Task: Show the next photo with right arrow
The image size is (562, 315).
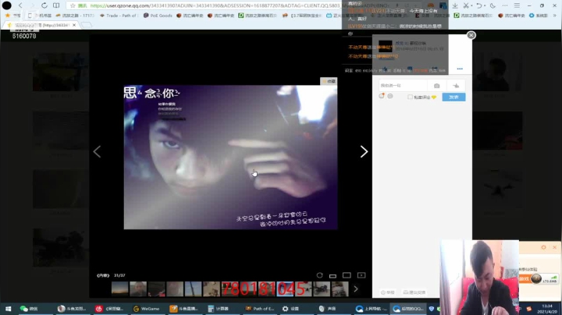Action: click(364, 151)
